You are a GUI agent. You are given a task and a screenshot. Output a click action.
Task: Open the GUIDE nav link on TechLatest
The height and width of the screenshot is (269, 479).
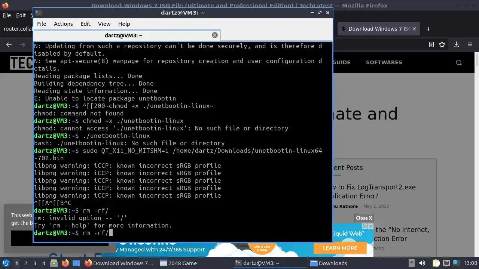pos(341,62)
